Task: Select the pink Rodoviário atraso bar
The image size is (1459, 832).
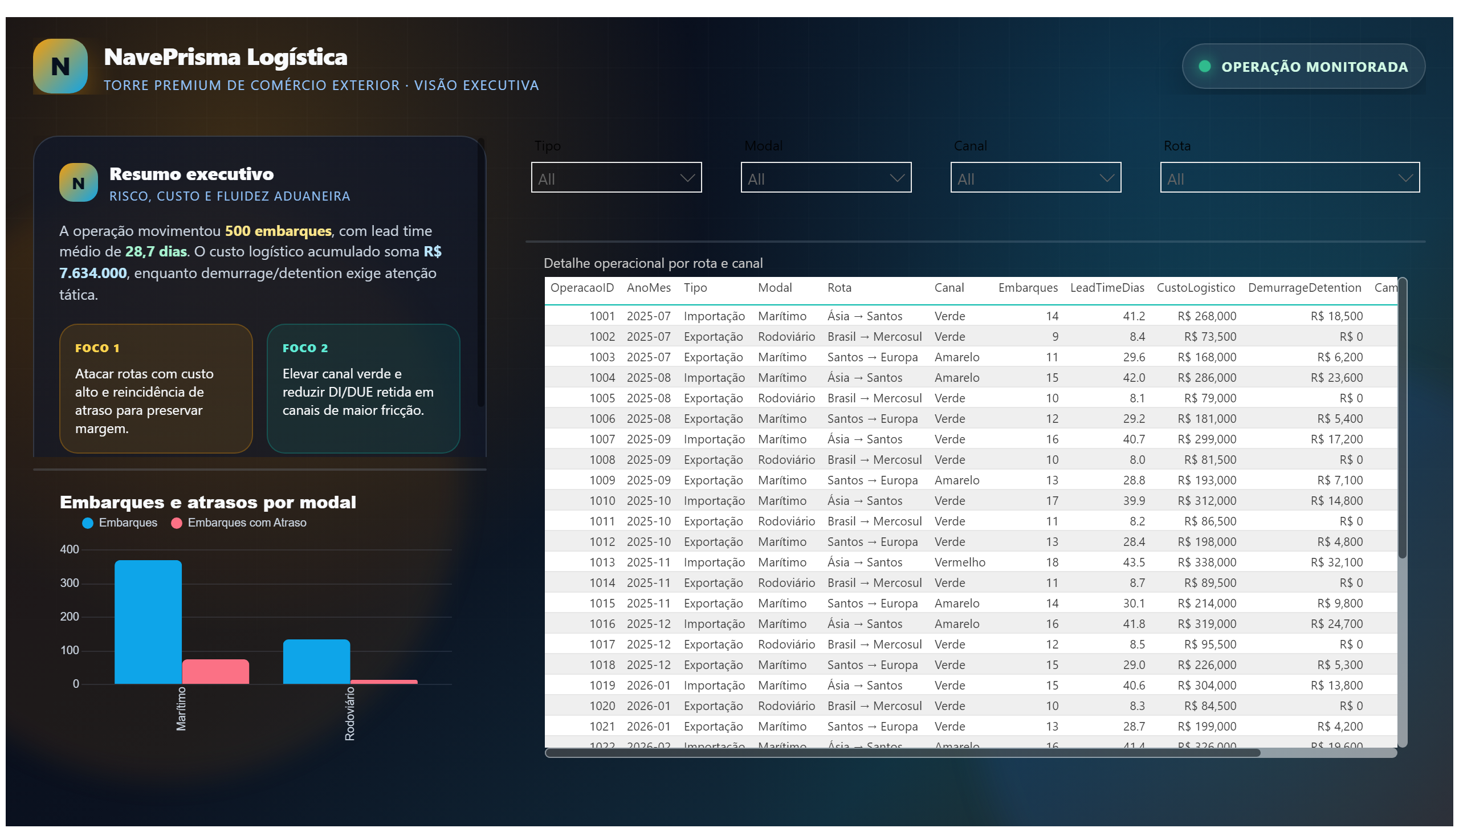Action: tap(384, 682)
